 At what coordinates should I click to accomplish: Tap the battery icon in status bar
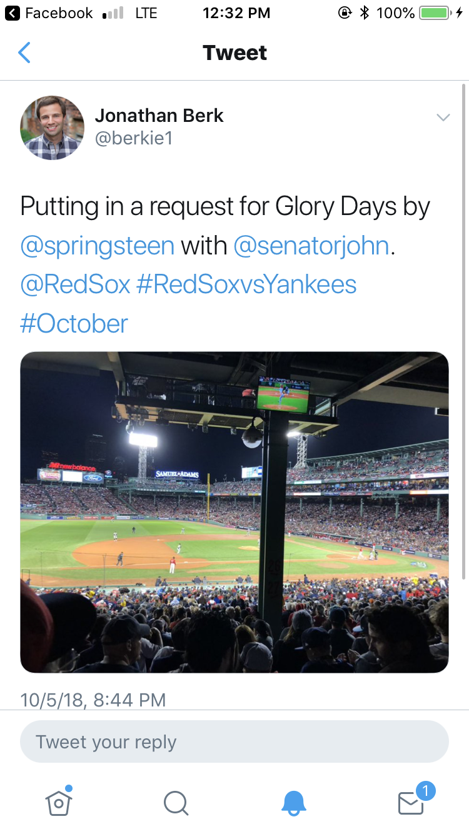point(435,13)
